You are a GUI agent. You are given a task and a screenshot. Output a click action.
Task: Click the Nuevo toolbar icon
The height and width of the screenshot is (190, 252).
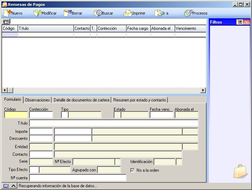pyautogui.click(x=7, y=13)
